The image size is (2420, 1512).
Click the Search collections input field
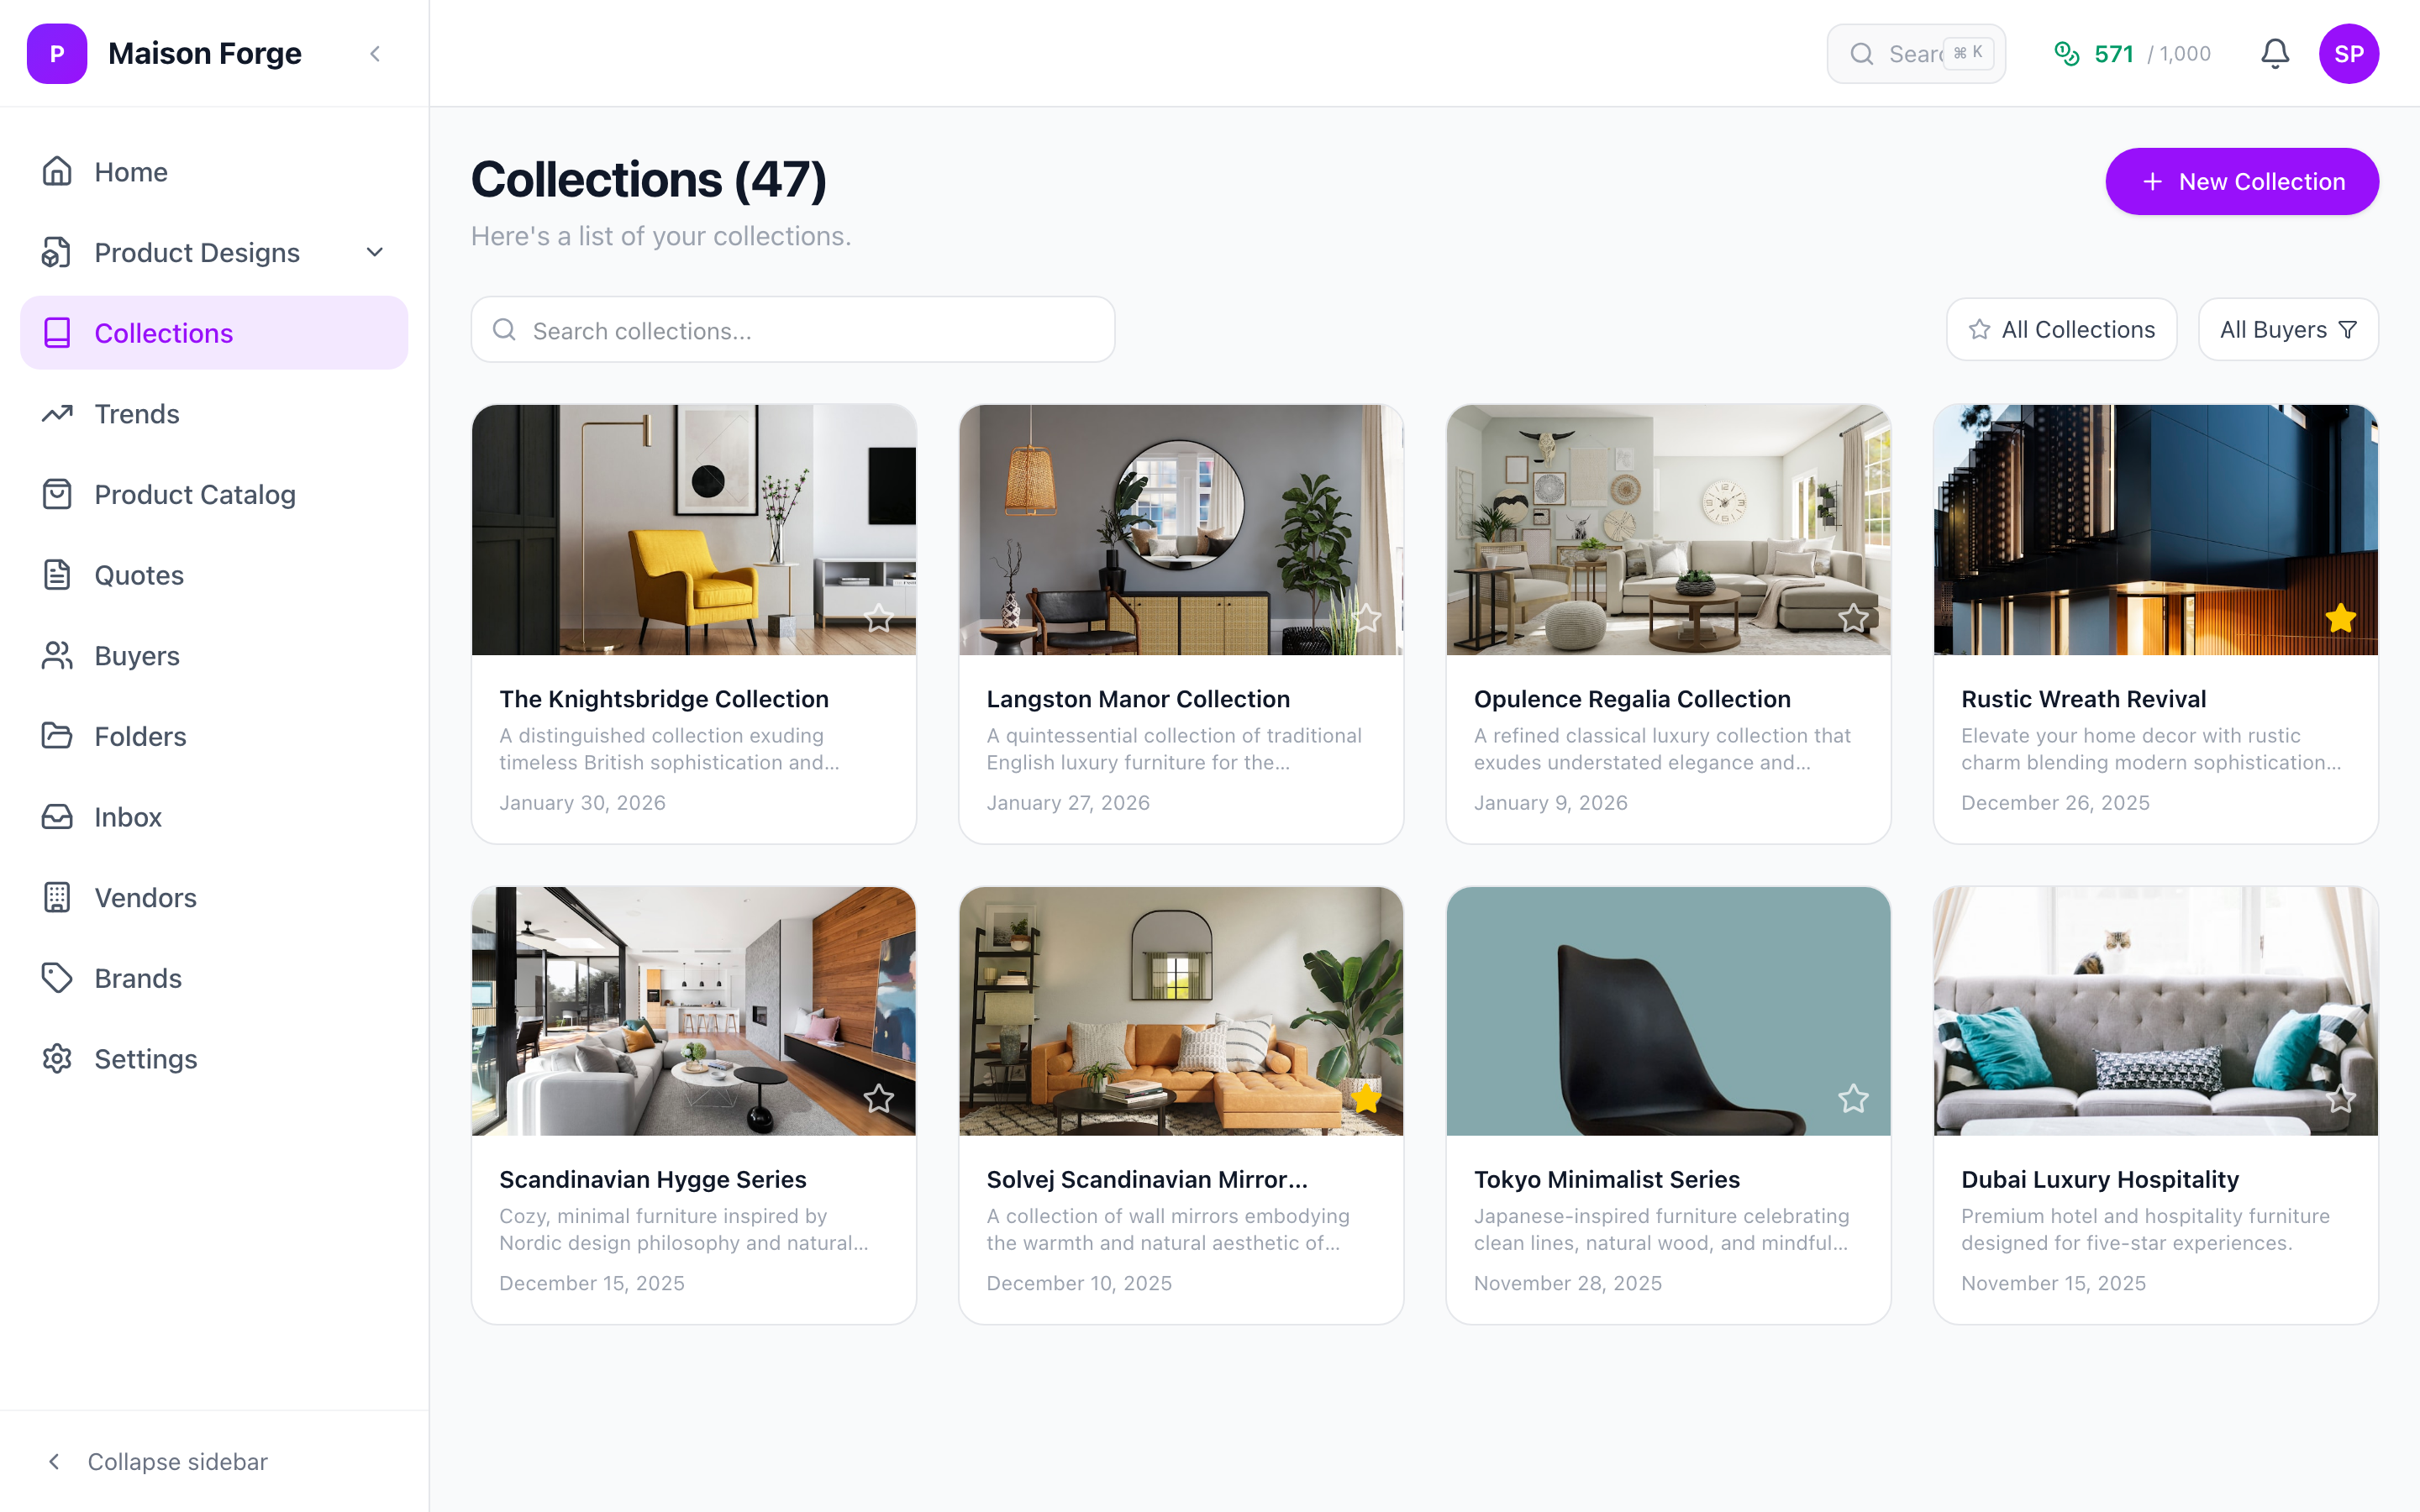[792, 329]
